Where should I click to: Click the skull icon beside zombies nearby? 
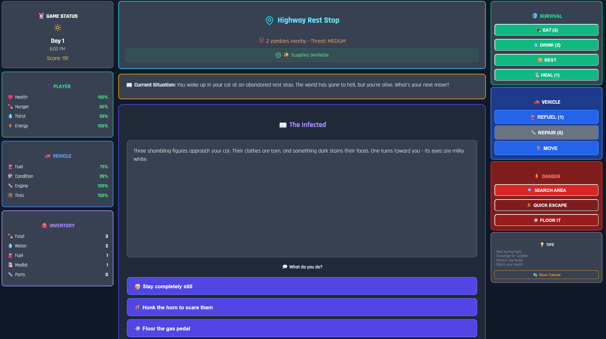[x=261, y=40]
